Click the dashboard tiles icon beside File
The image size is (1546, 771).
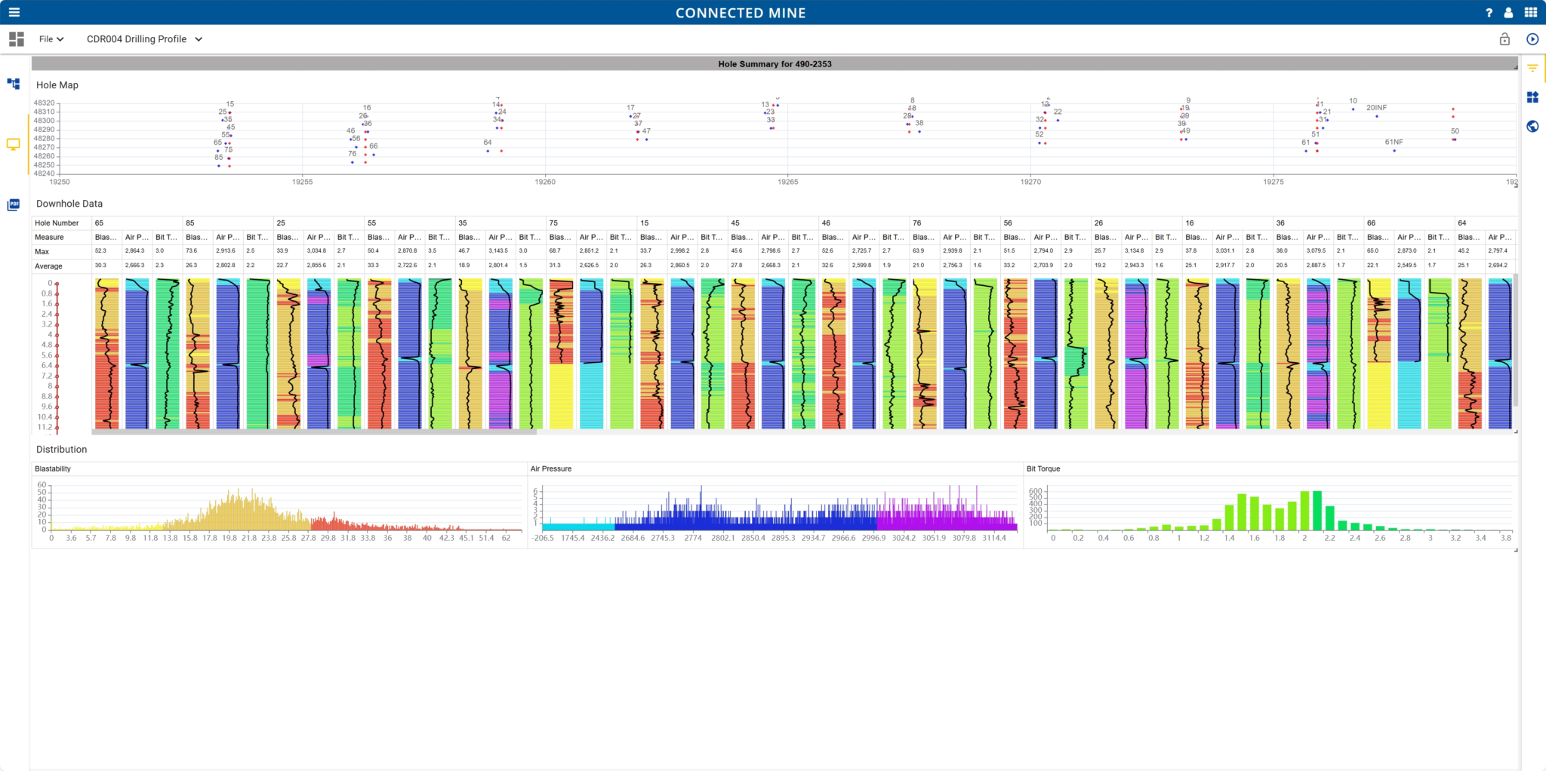[x=17, y=39]
